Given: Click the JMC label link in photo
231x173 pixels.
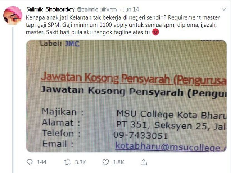Looking at the screenshot, I should pos(72,44).
